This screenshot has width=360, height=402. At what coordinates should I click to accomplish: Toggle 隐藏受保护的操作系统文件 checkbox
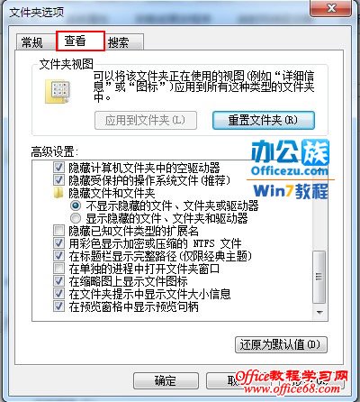[58, 180]
